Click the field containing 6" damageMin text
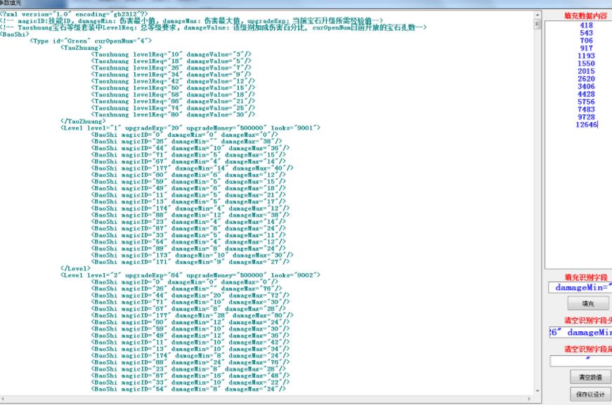The height and width of the screenshot is (405, 612). pyautogui.click(x=581, y=333)
